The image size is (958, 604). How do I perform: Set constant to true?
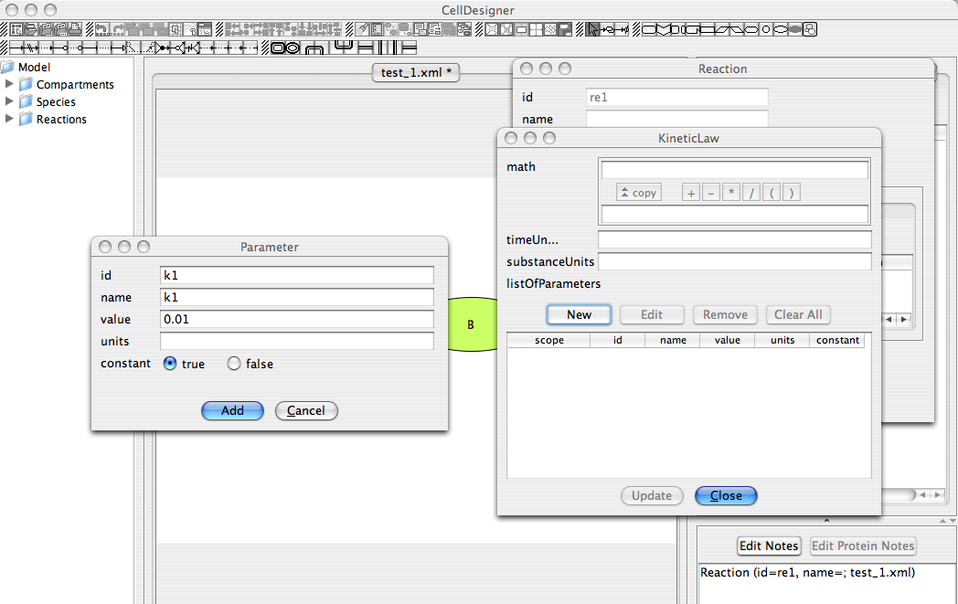pyautogui.click(x=170, y=364)
